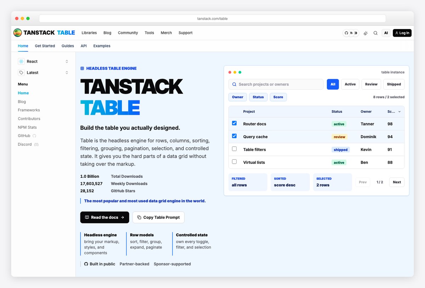The image size is (425, 288).
Task: Switch to the API tab
Action: click(x=84, y=46)
